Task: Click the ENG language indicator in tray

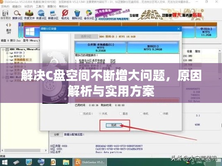Action: click(199, 162)
